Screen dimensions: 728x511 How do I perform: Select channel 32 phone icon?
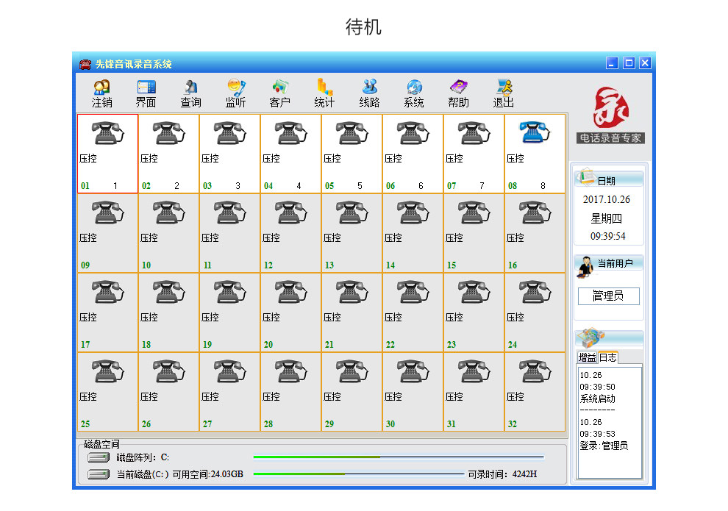(535, 371)
